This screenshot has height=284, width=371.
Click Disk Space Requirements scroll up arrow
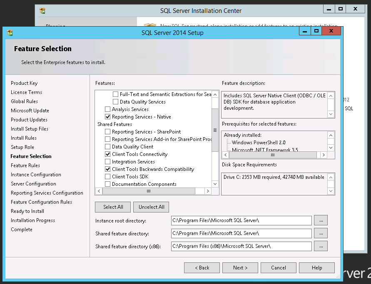(x=331, y=177)
